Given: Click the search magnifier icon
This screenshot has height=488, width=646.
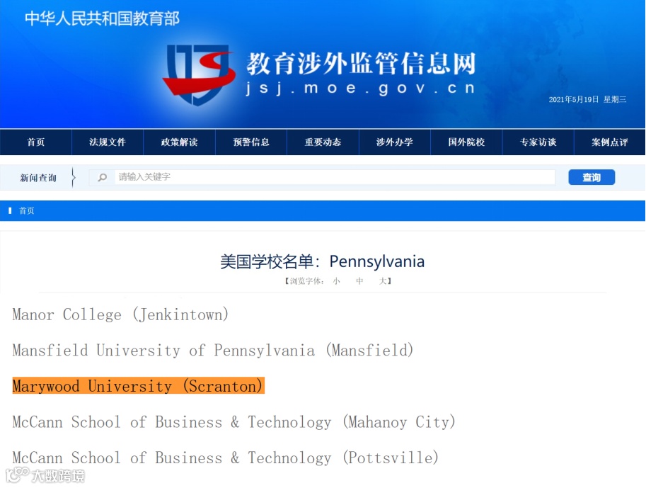Looking at the screenshot, I should pyautogui.click(x=102, y=177).
